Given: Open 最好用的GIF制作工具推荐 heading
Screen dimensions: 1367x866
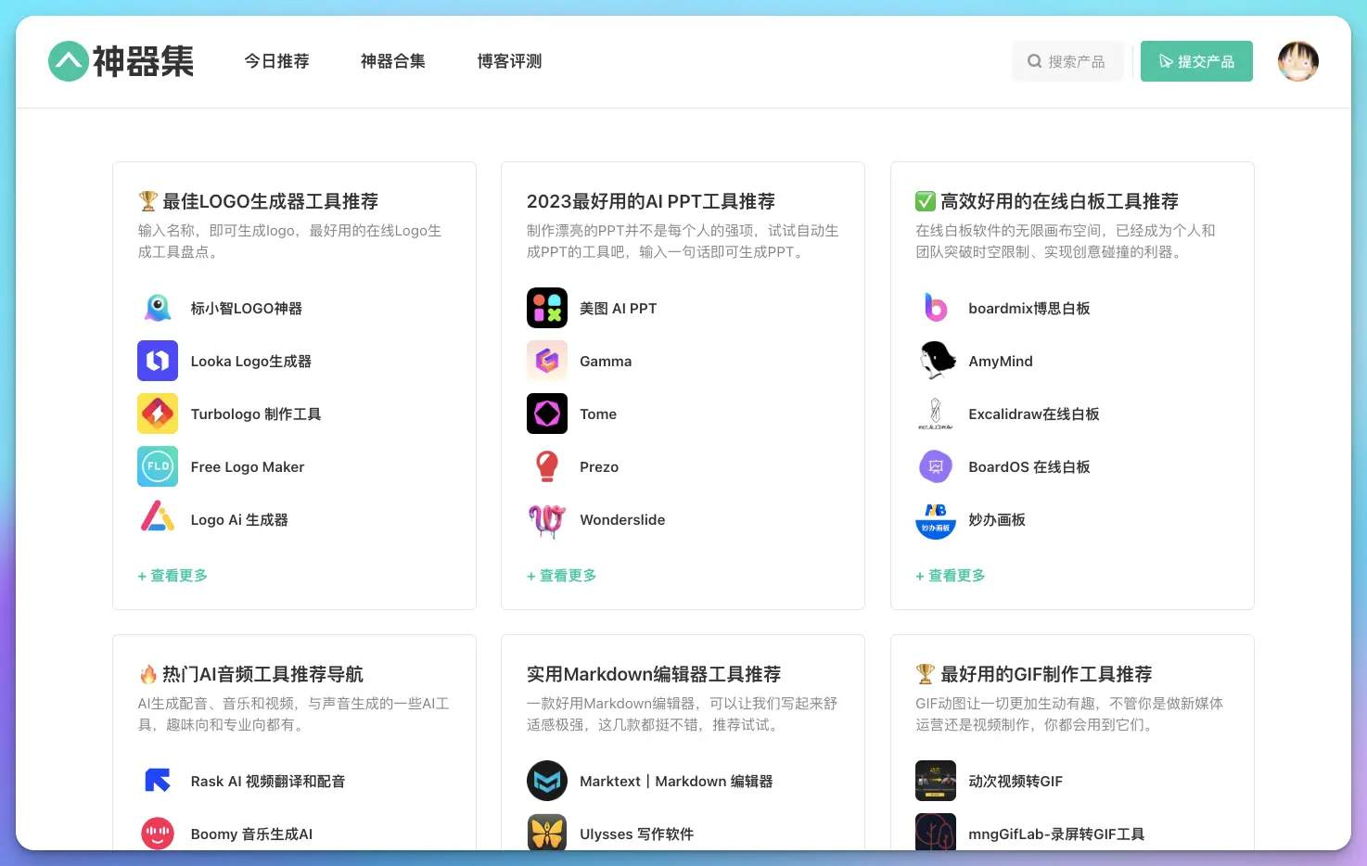Looking at the screenshot, I should 1034,674.
